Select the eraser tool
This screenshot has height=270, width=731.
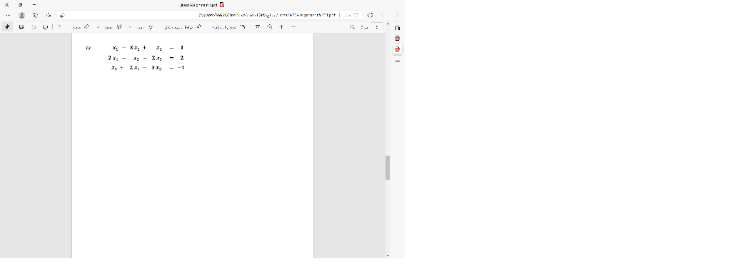coord(86,27)
